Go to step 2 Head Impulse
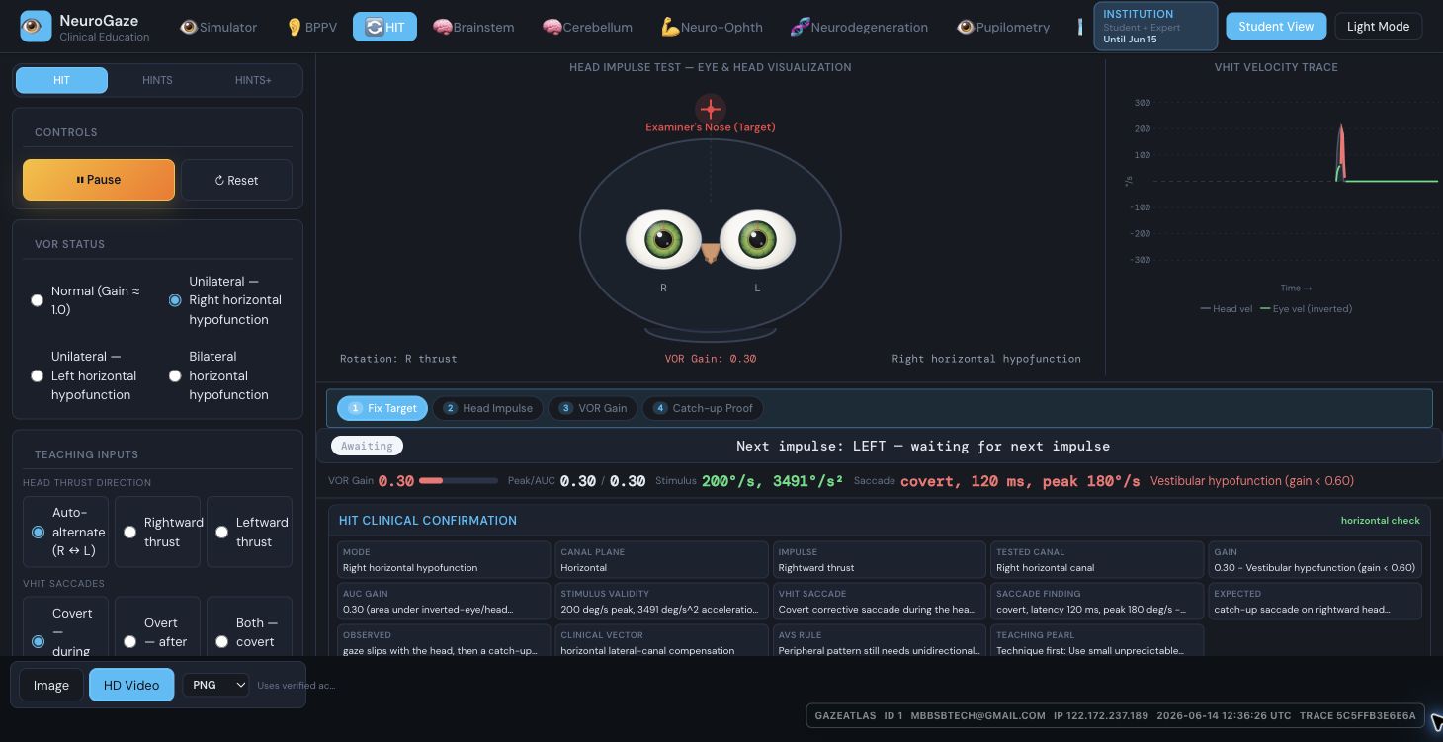This screenshot has width=1443, height=742. (487, 408)
